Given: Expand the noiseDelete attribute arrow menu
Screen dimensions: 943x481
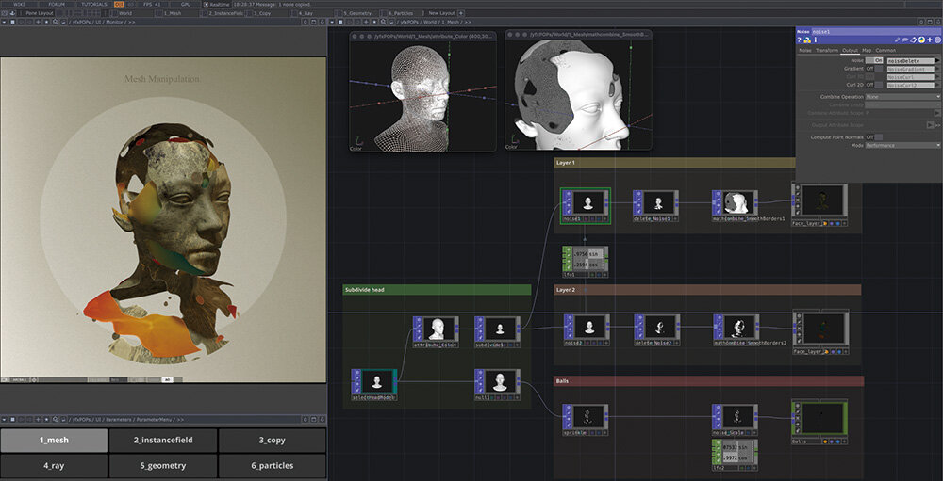Looking at the screenshot, I should click(937, 60).
